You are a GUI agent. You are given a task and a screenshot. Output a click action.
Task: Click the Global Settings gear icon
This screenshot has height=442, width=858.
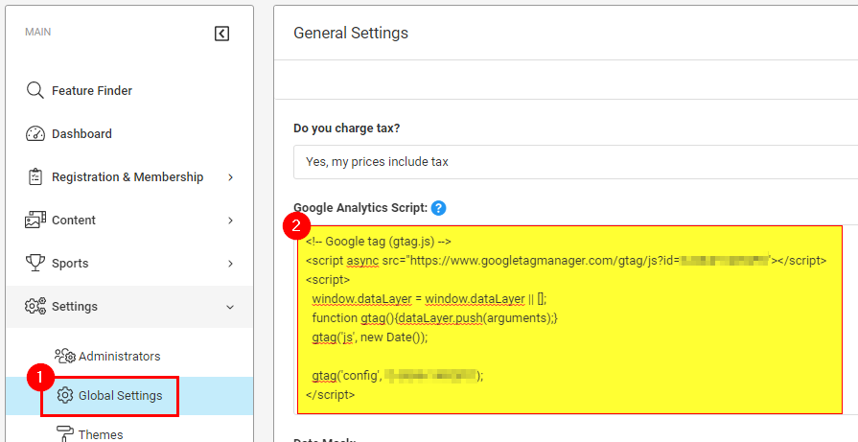tap(65, 395)
